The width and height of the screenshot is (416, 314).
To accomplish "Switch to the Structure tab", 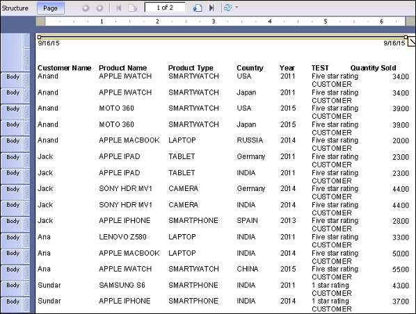I will coord(15,8).
